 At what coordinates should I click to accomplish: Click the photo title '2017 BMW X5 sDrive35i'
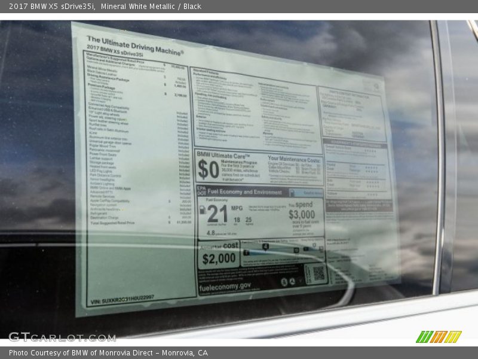[x=52, y=6]
